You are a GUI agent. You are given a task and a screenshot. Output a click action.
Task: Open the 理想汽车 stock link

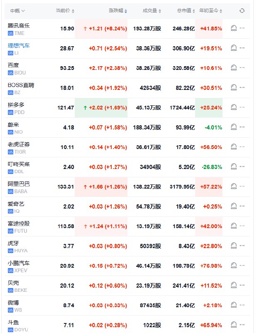coord(19,45)
